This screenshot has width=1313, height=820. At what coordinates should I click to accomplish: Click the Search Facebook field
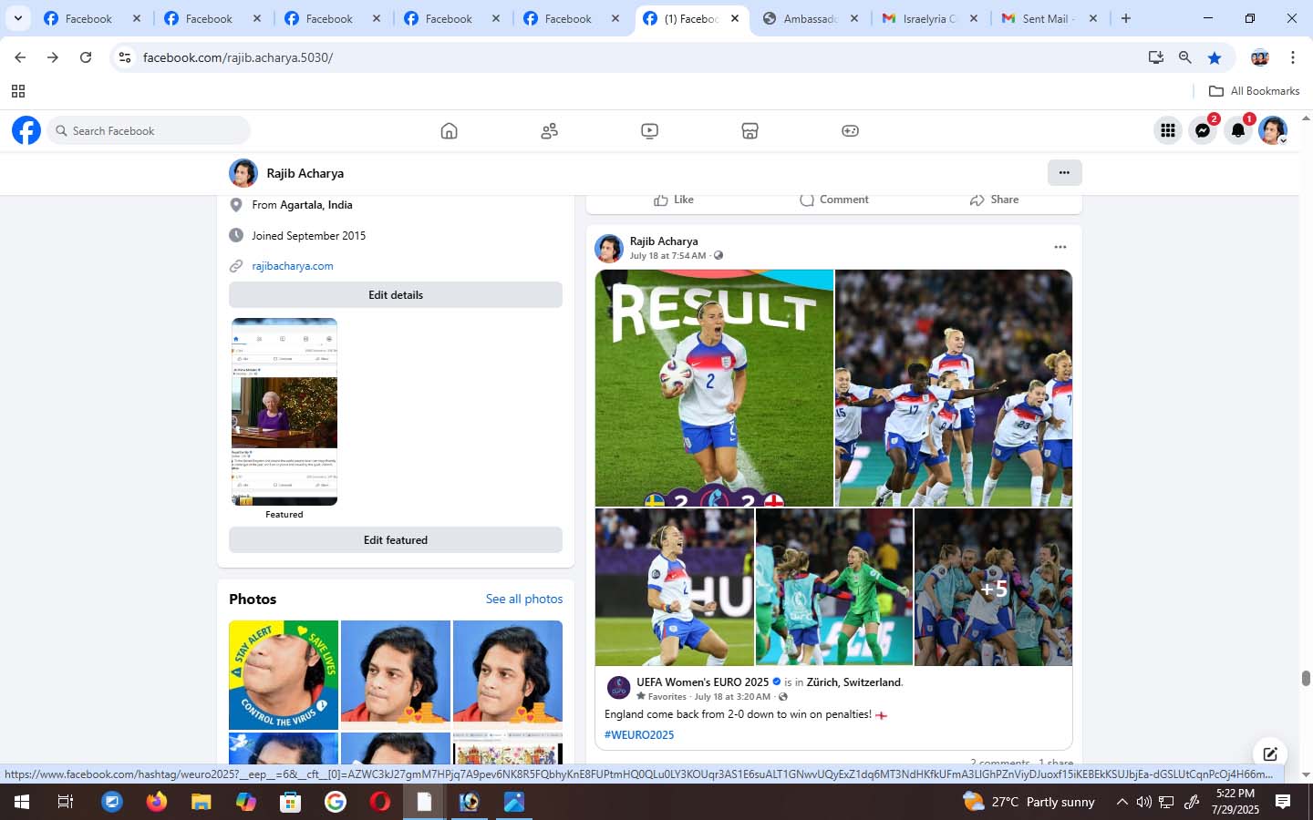(x=149, y=130)
